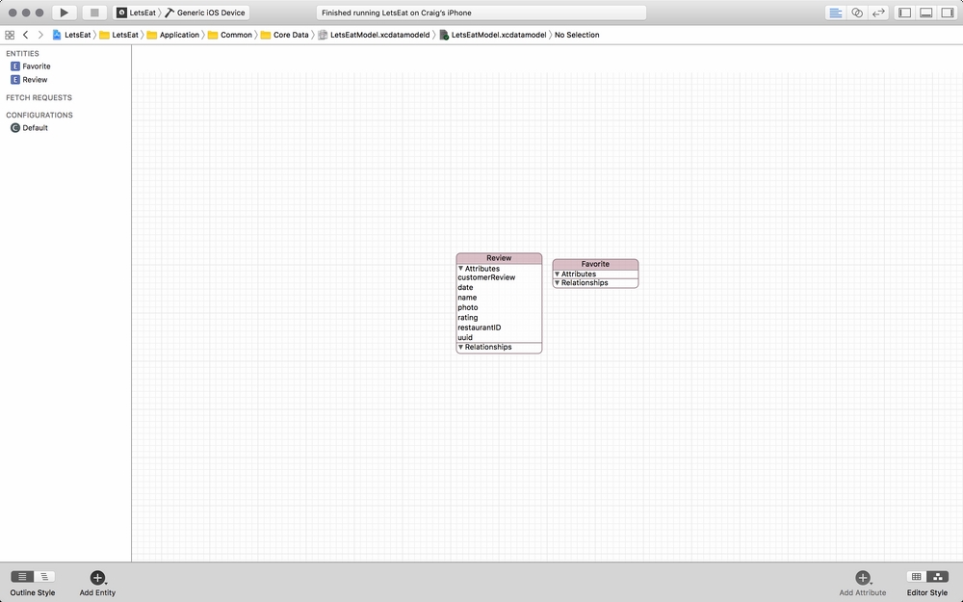The image size is (963, 602).
Task: Open the LetsEat project breadcrumb
Action: point(72,35)
